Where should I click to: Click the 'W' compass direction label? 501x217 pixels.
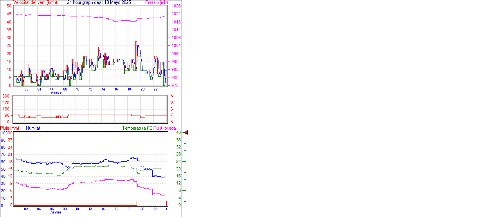[x=172, y=103]
